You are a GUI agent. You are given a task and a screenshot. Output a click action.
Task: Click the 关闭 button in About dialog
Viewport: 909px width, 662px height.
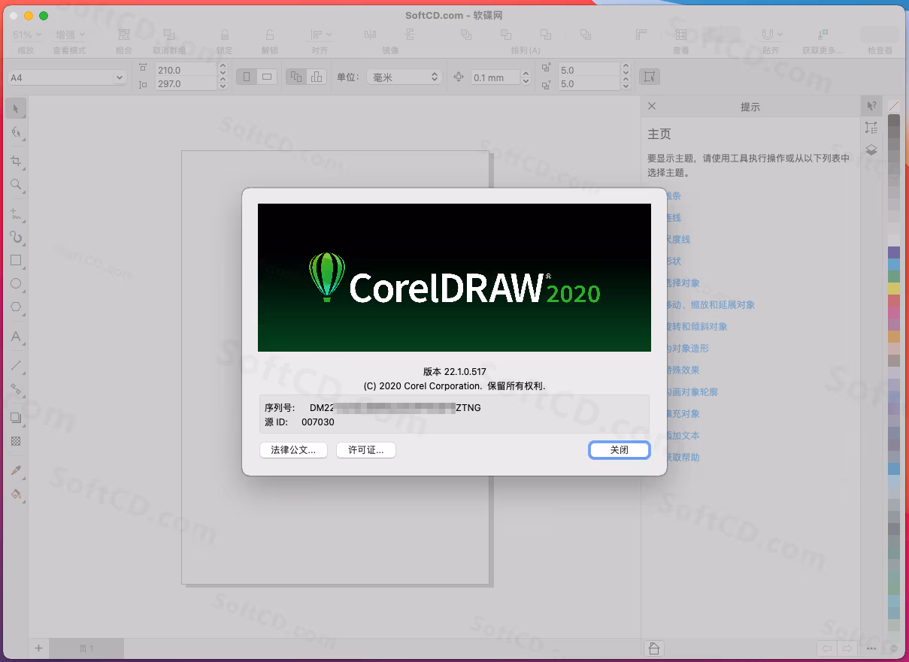click(x=619, y=450)
